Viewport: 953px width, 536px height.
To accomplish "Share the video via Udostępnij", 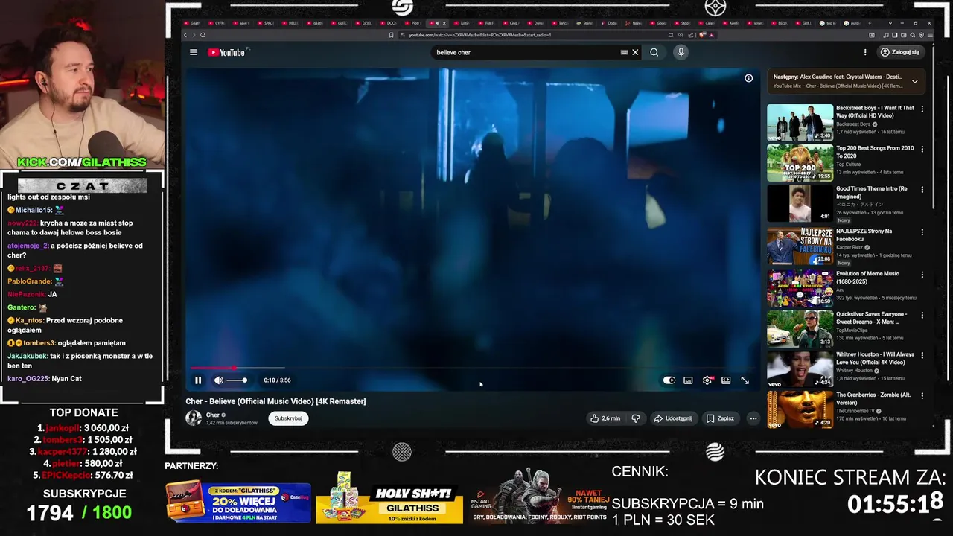I will coord(673,418).
